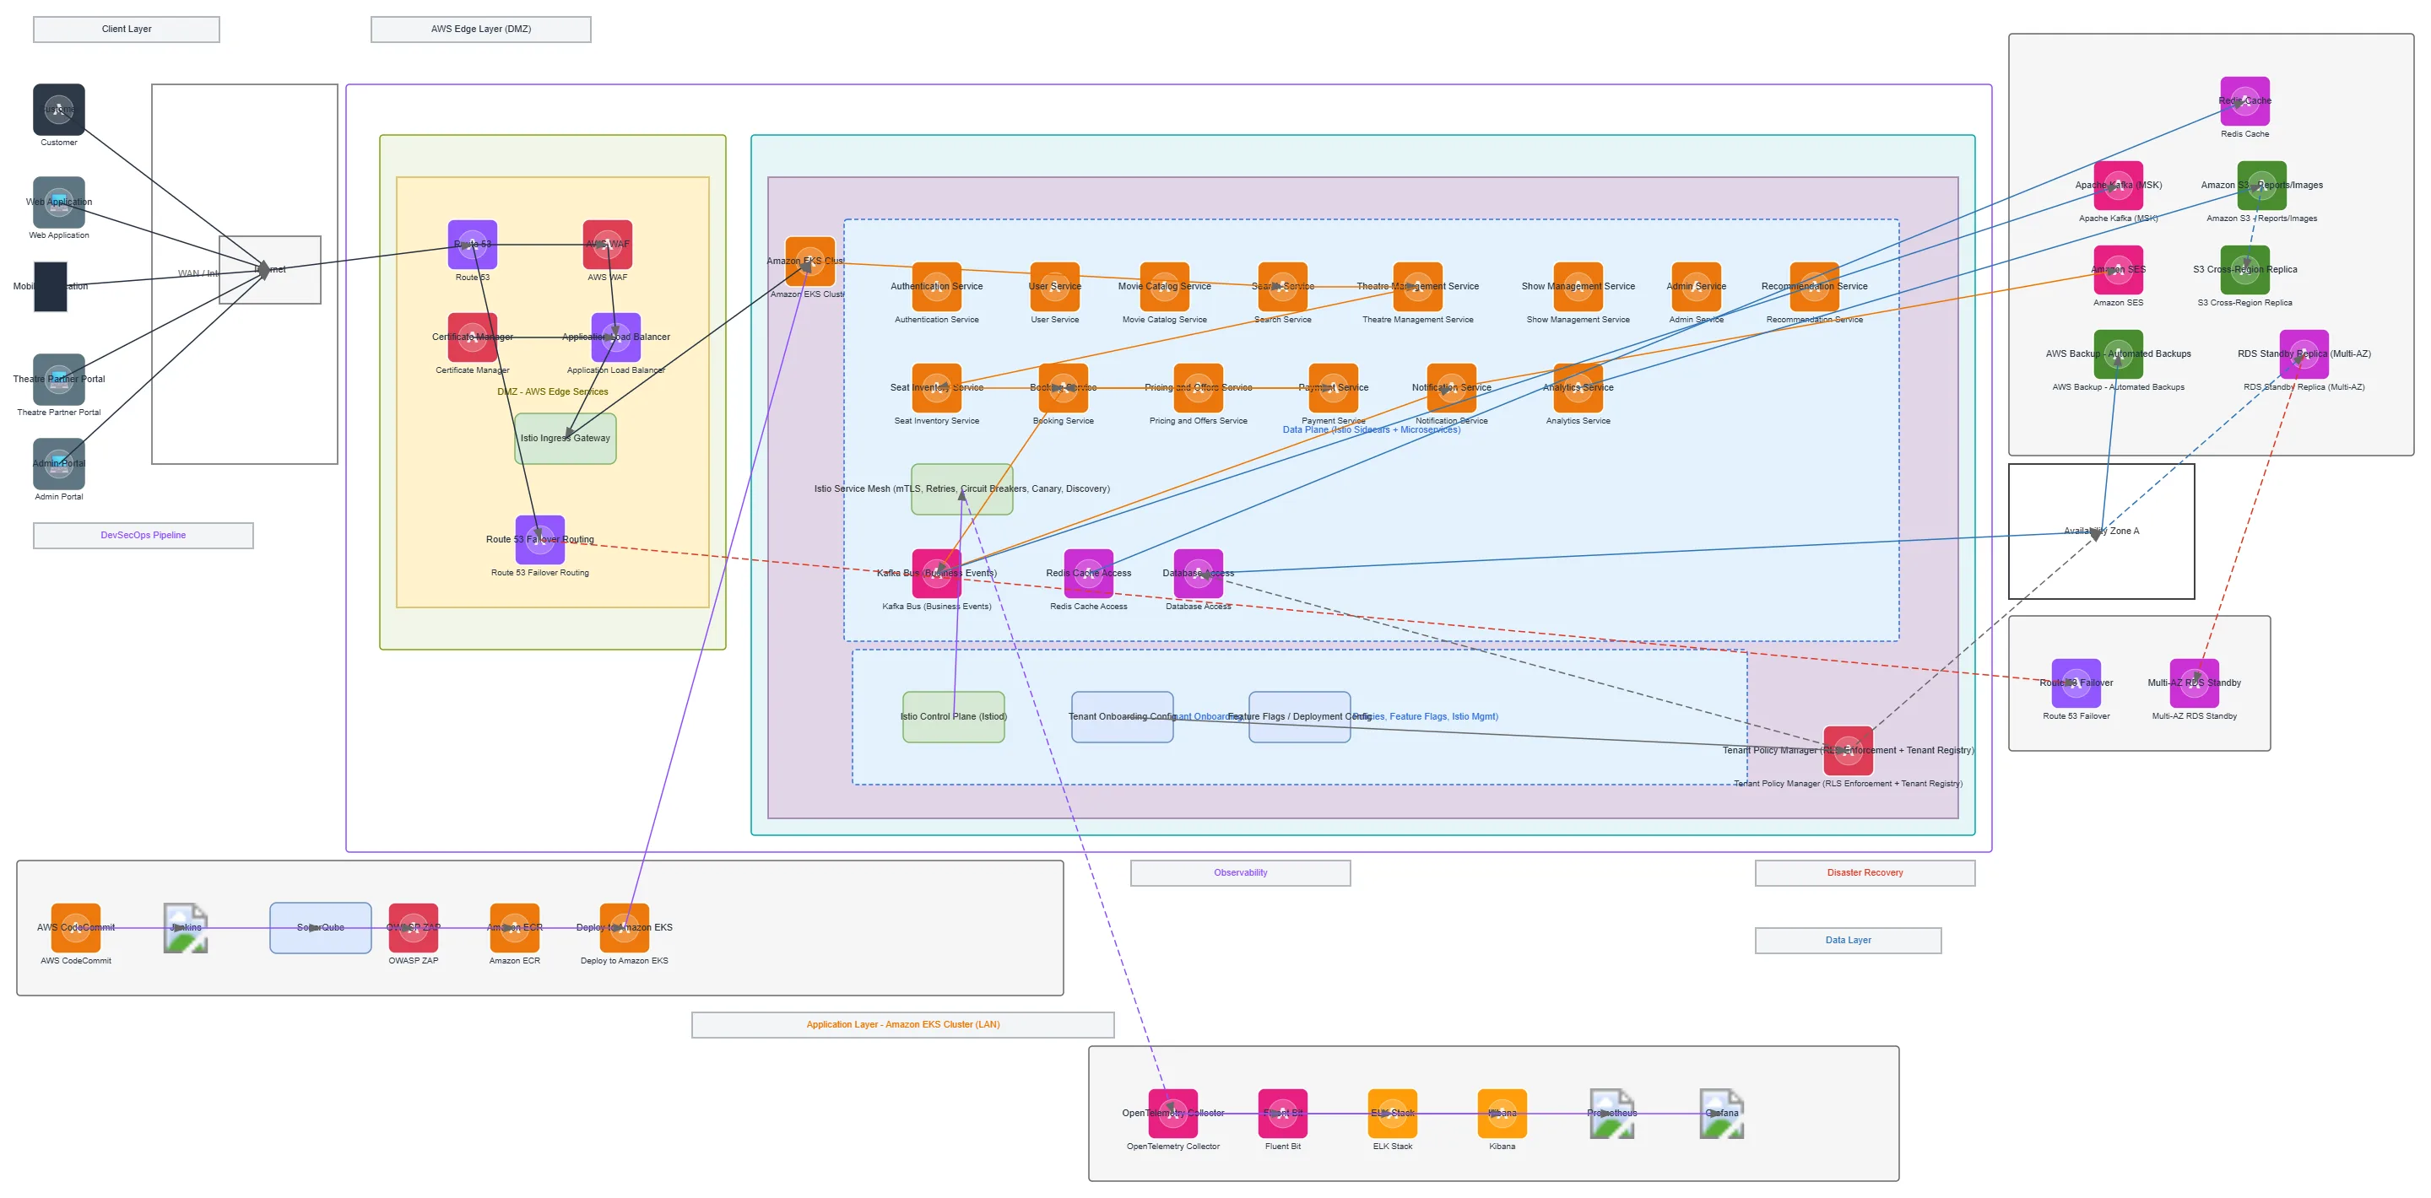
Task: Select the Movie Catalog Service icon
Action: pos(1165,287)
